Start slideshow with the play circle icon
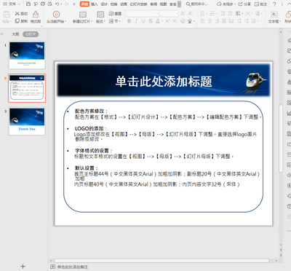 (56, 15)
